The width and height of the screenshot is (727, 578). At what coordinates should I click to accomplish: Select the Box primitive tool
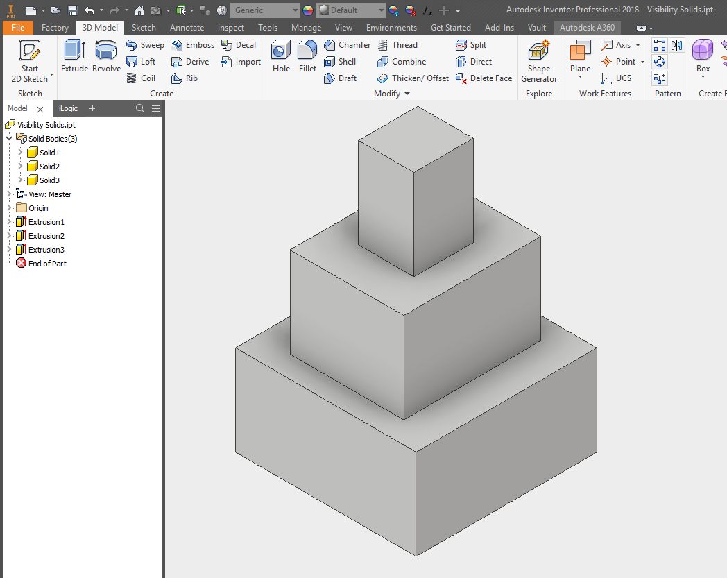702,59
